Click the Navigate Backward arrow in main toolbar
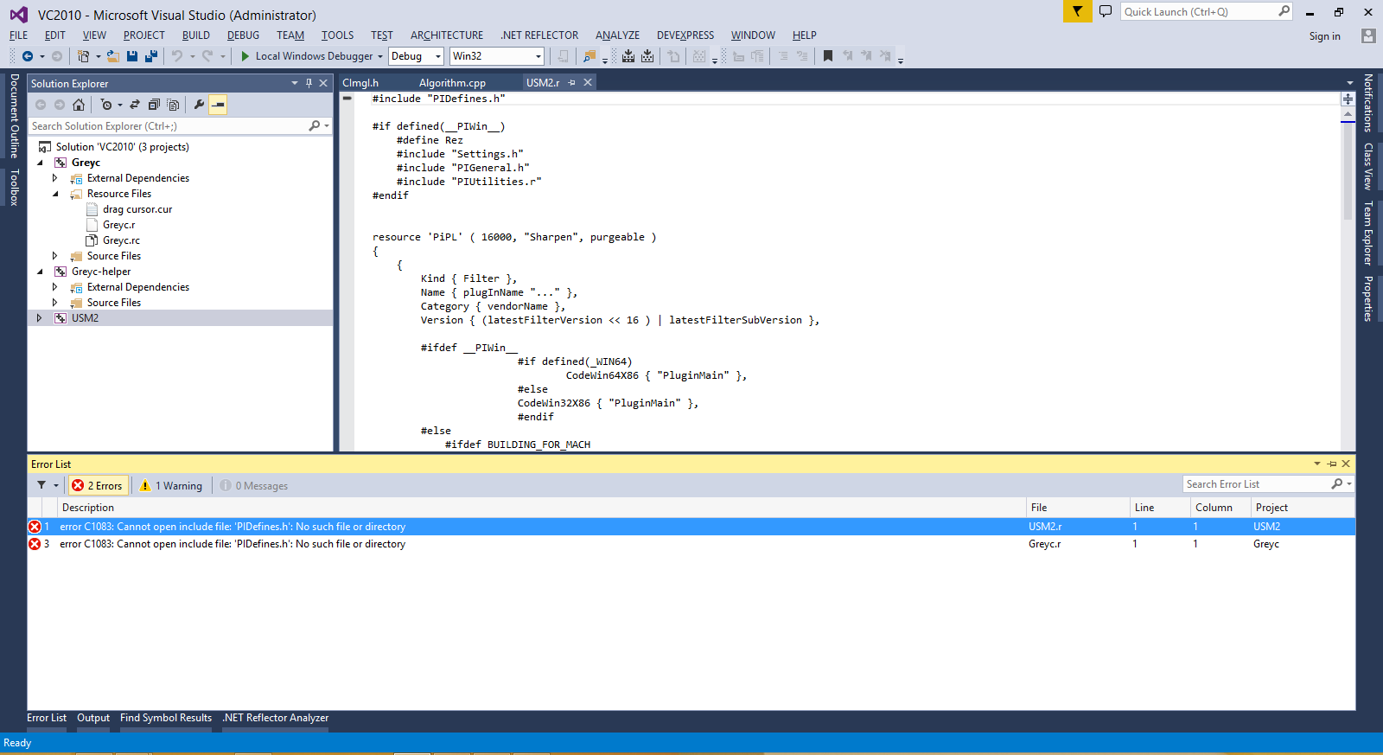Viewport: 1383px width, 755px height. pyautogui.click(x=28, y=56)
